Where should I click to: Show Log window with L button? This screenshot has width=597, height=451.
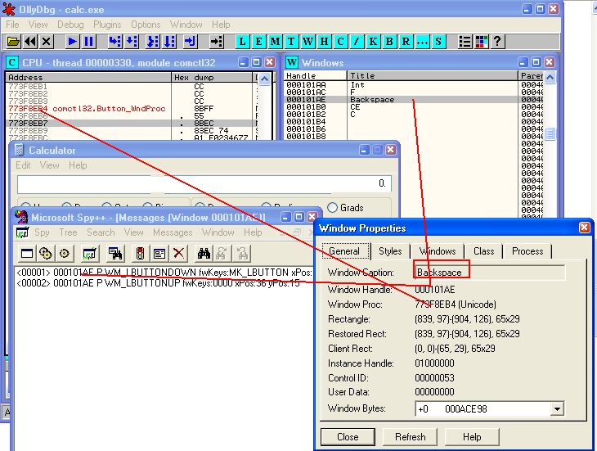(x=243, y=41)
